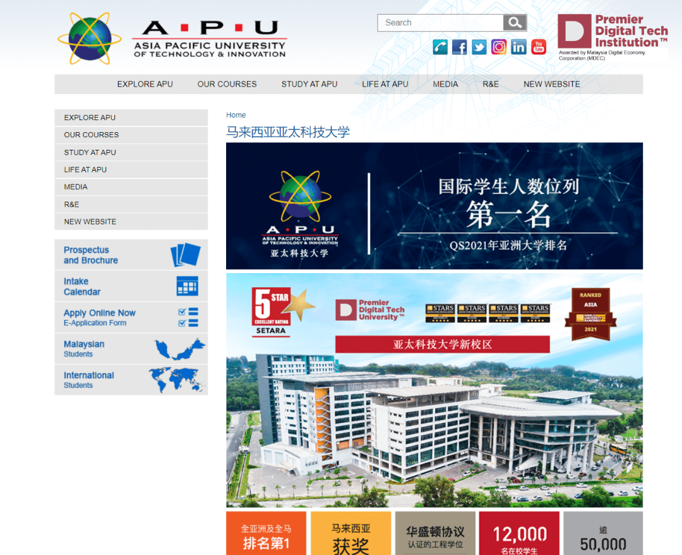This screenshot has width=682, height=555.
Task: Click the orange 排名第1 tile
Action: [266, 534]
